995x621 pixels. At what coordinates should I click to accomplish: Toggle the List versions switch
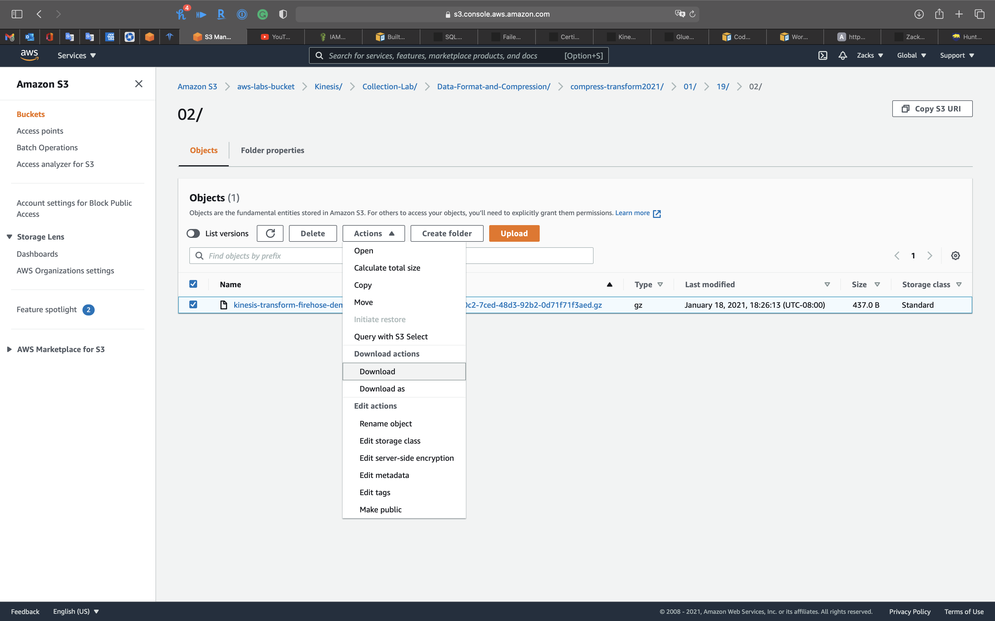pyautogui.click(x=193, y=233)
